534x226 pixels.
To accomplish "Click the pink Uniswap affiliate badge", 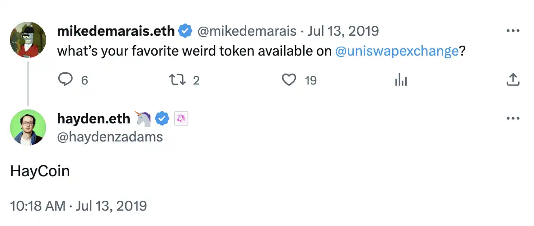I will (181, 118).
